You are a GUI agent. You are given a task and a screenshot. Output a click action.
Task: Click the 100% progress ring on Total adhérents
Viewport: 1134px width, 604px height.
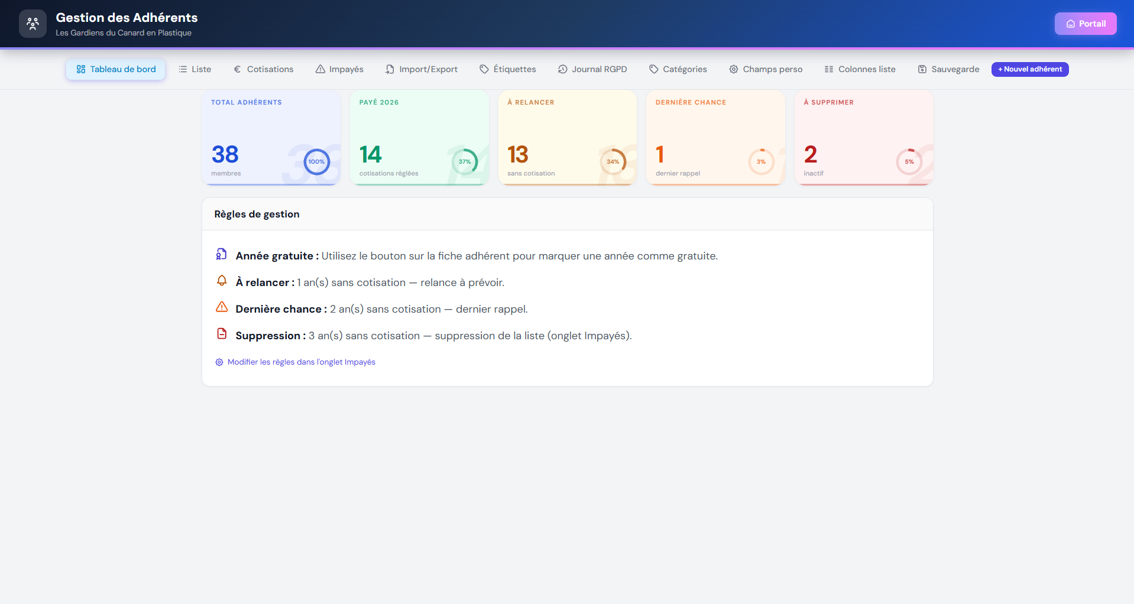click(x=316, y=161)
